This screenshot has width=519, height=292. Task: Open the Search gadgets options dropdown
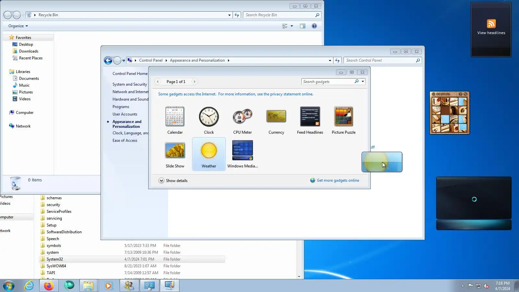[363, 82]
